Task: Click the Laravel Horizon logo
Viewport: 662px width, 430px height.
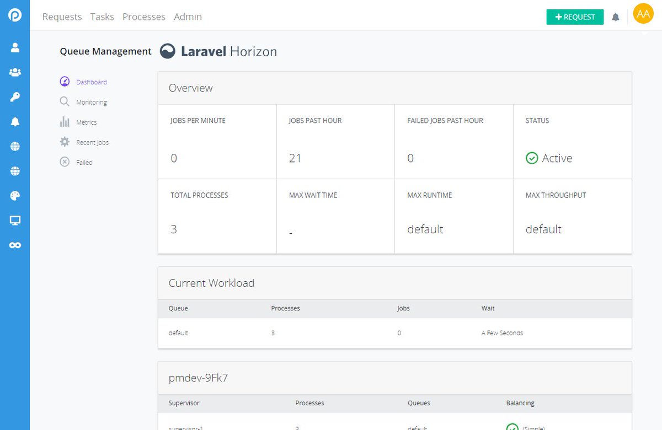Action: [218, 51]
